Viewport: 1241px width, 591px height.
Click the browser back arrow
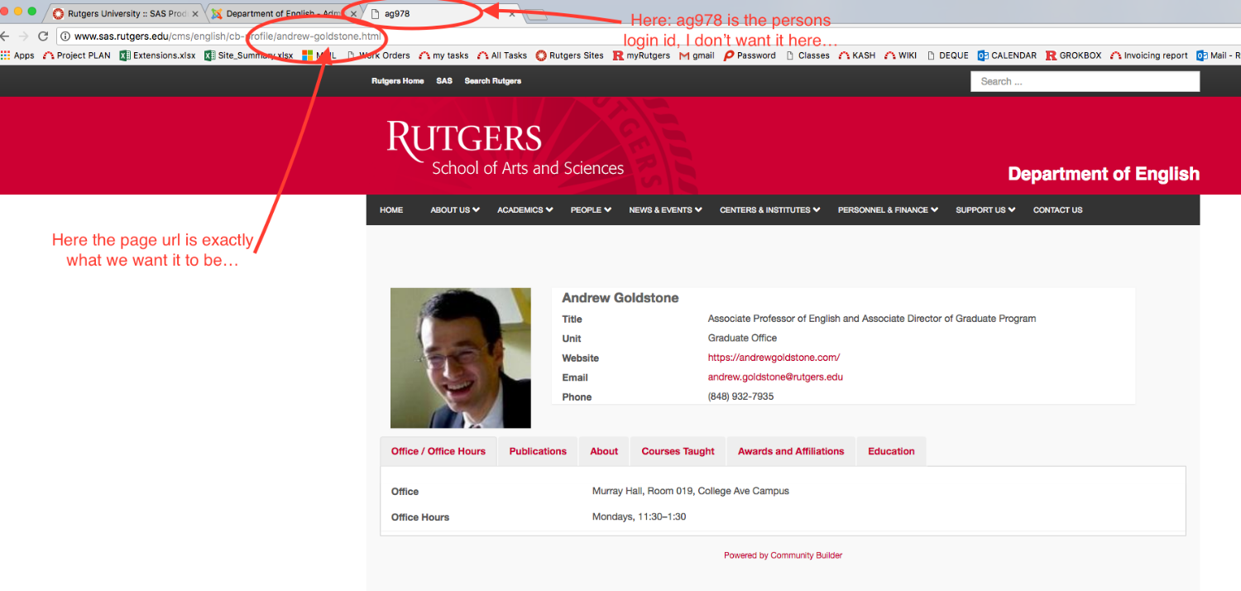click(x=3, y=36)
